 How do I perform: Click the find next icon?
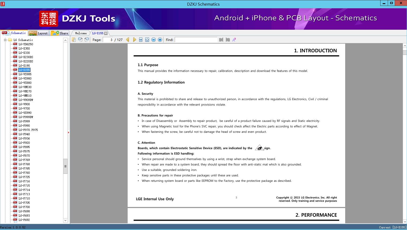point(228,40)
